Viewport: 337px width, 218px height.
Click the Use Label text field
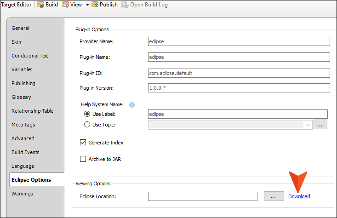coord(238,114)
